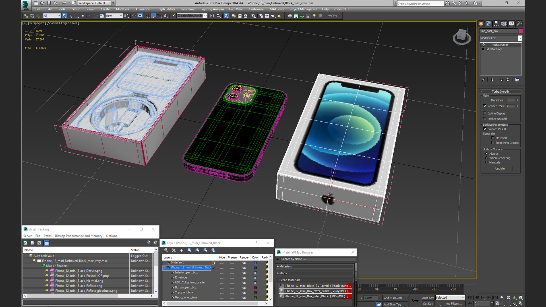This screenshot has height=307, width=546.
Task: Open the Display command panel tab
Action: 512,24
